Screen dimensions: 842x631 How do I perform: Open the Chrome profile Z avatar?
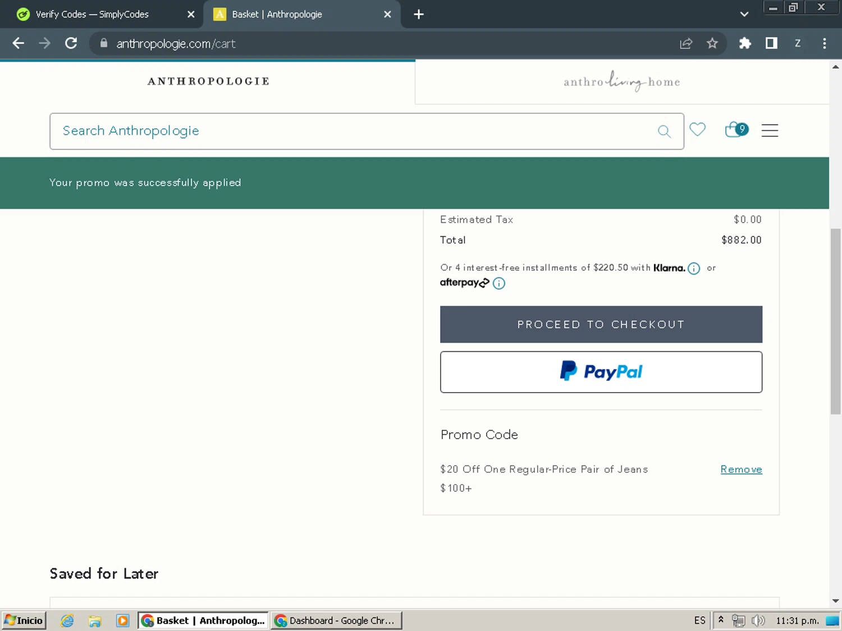click(798, 43)
